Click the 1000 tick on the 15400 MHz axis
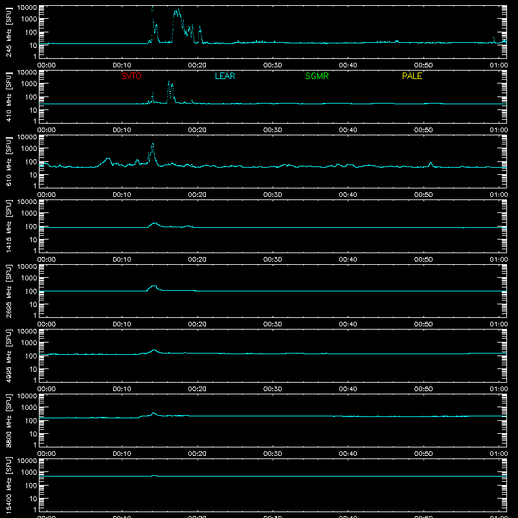The width and height of the screenshot is (518, 518). pos(29,473)
